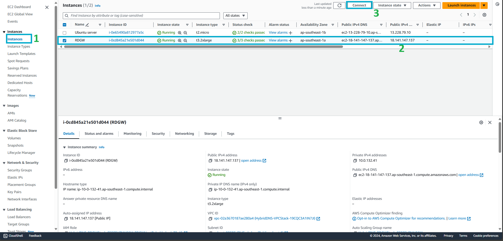Click edit pencil icon next to Name column
Screen dimensions: 503x241
click(87, 25)
